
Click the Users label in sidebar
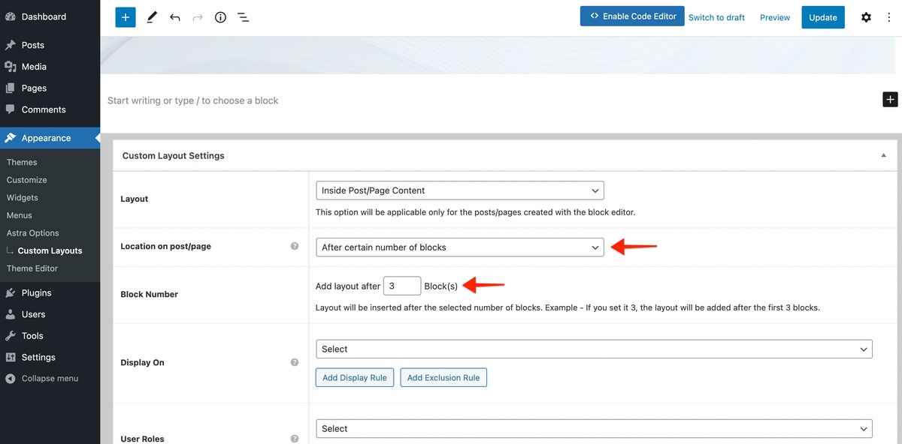click(x=34, y=314)
